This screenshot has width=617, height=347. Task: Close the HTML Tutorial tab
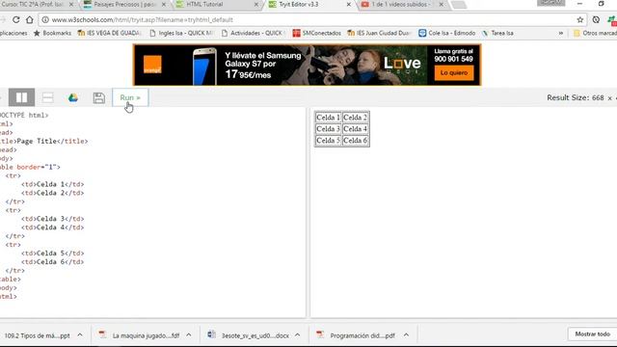point(256,4)
